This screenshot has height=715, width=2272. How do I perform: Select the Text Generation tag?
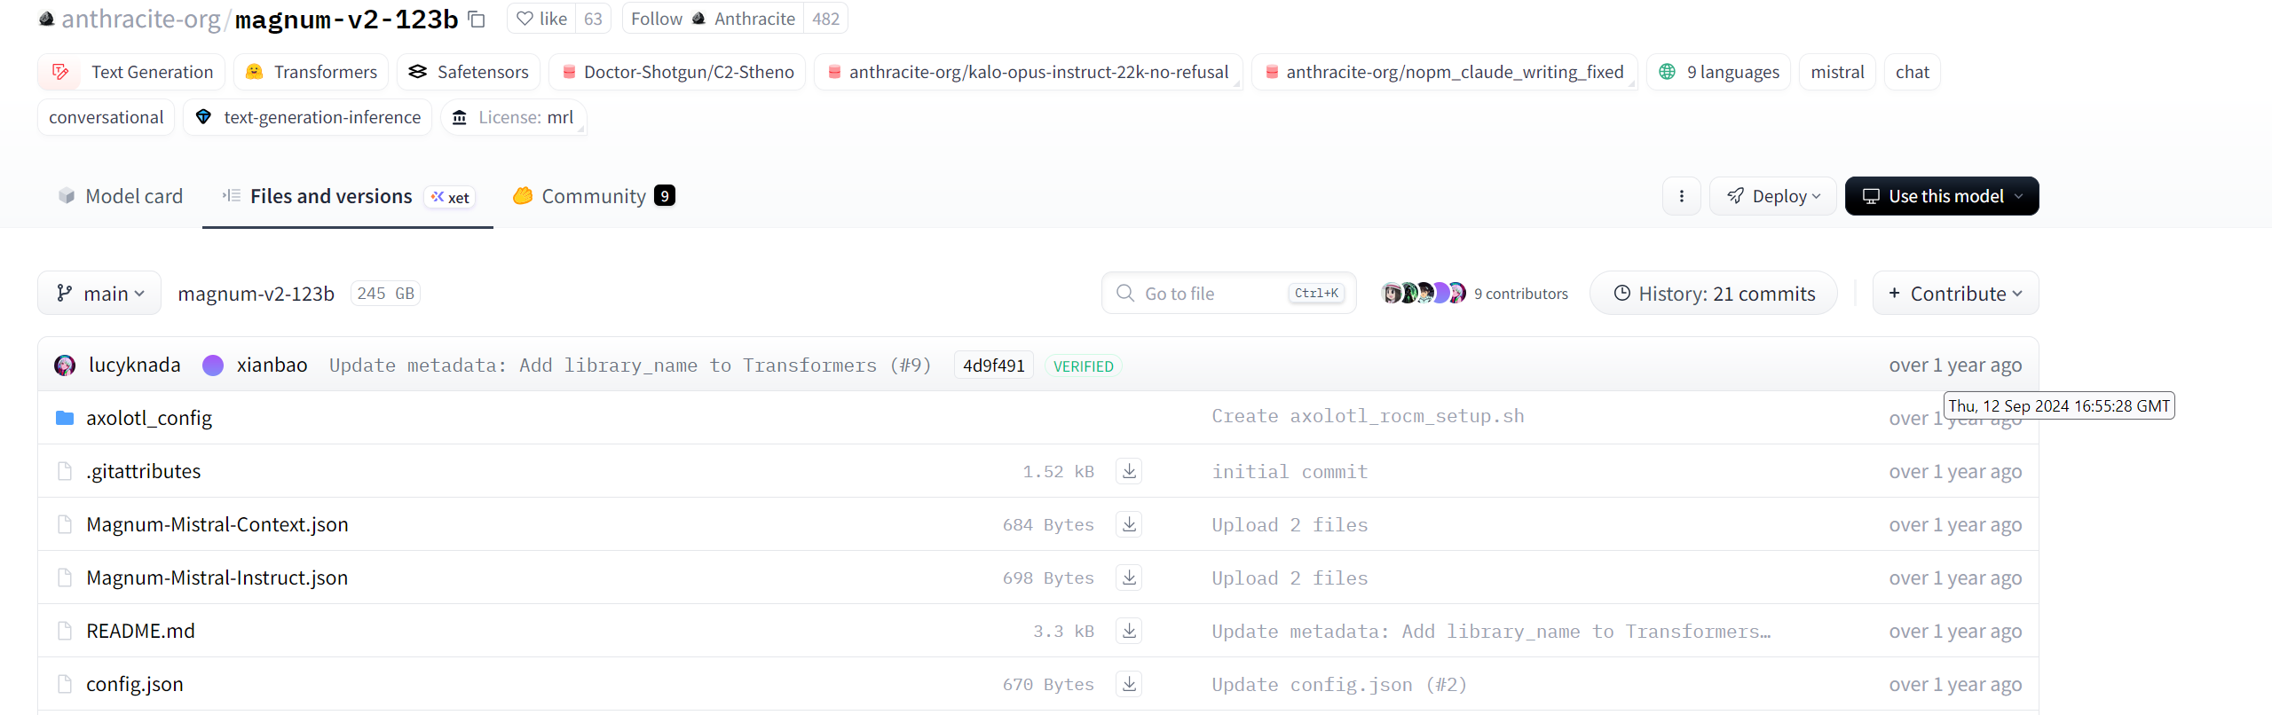(x=131, y=72)
